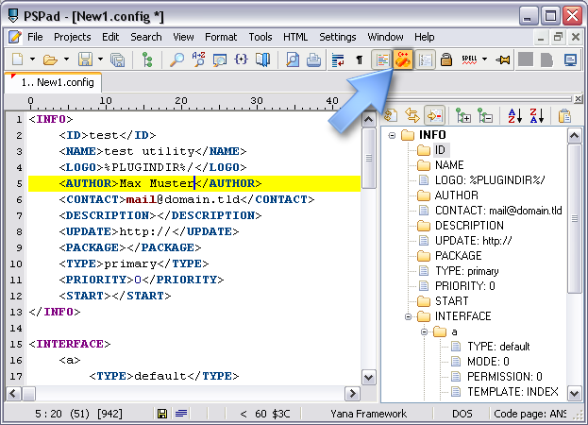Click the editor vertical scrollbar down arrow
This screenshot has height=425, width=588.
click(369, 378)
